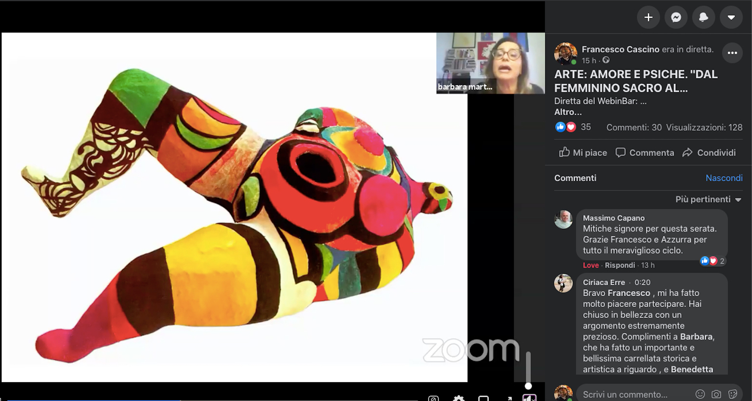The image size is (752, 401).
Task: Toggle the theater mode rectangle icon
Action: [x=484, y=399]
